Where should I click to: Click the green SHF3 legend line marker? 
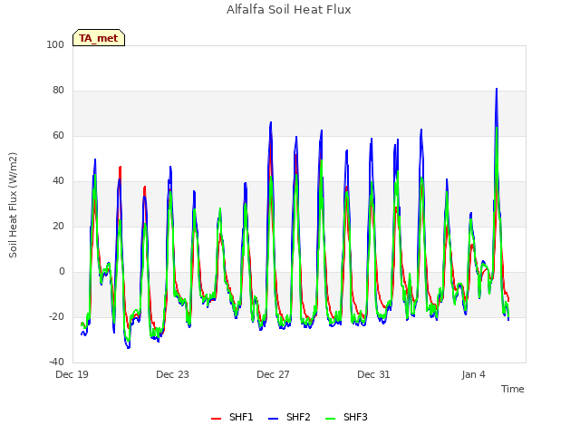point(330,419)
